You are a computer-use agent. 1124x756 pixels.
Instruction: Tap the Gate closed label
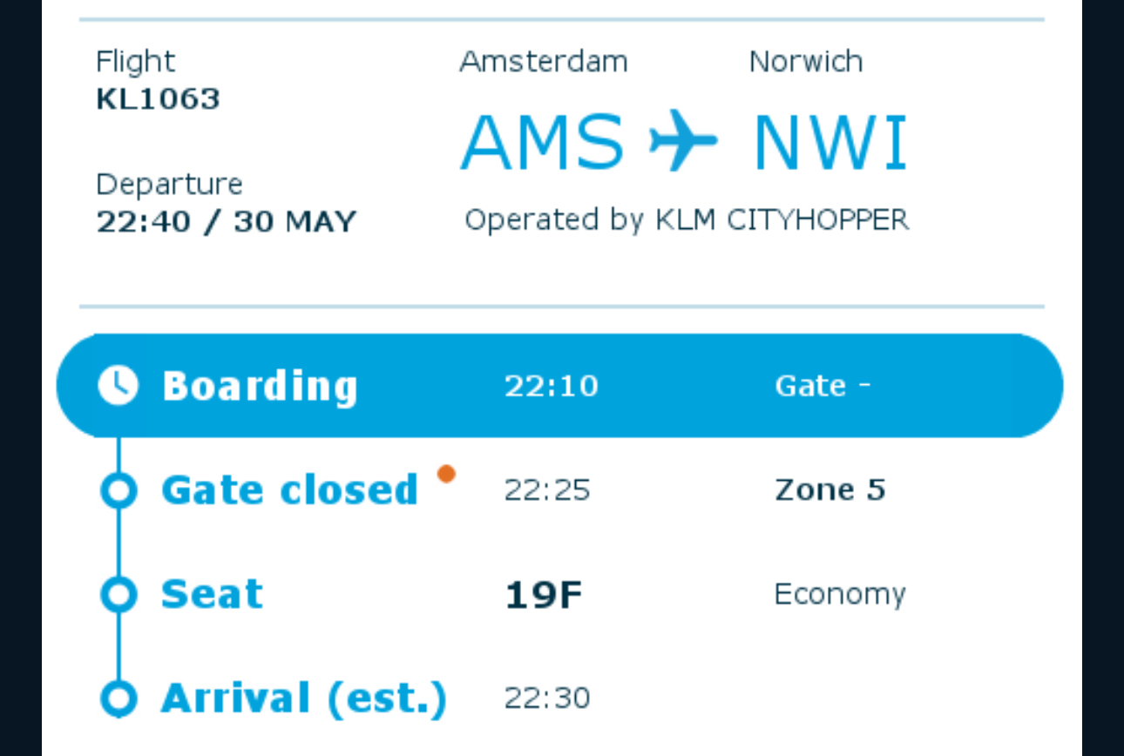click(x=289, y=489)
